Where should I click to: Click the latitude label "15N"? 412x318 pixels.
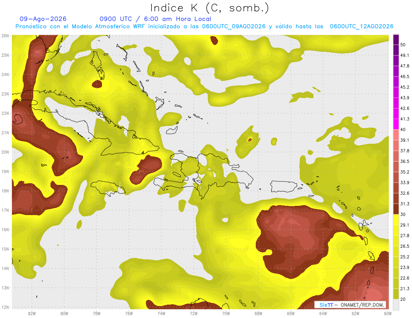tap(5, 249)
